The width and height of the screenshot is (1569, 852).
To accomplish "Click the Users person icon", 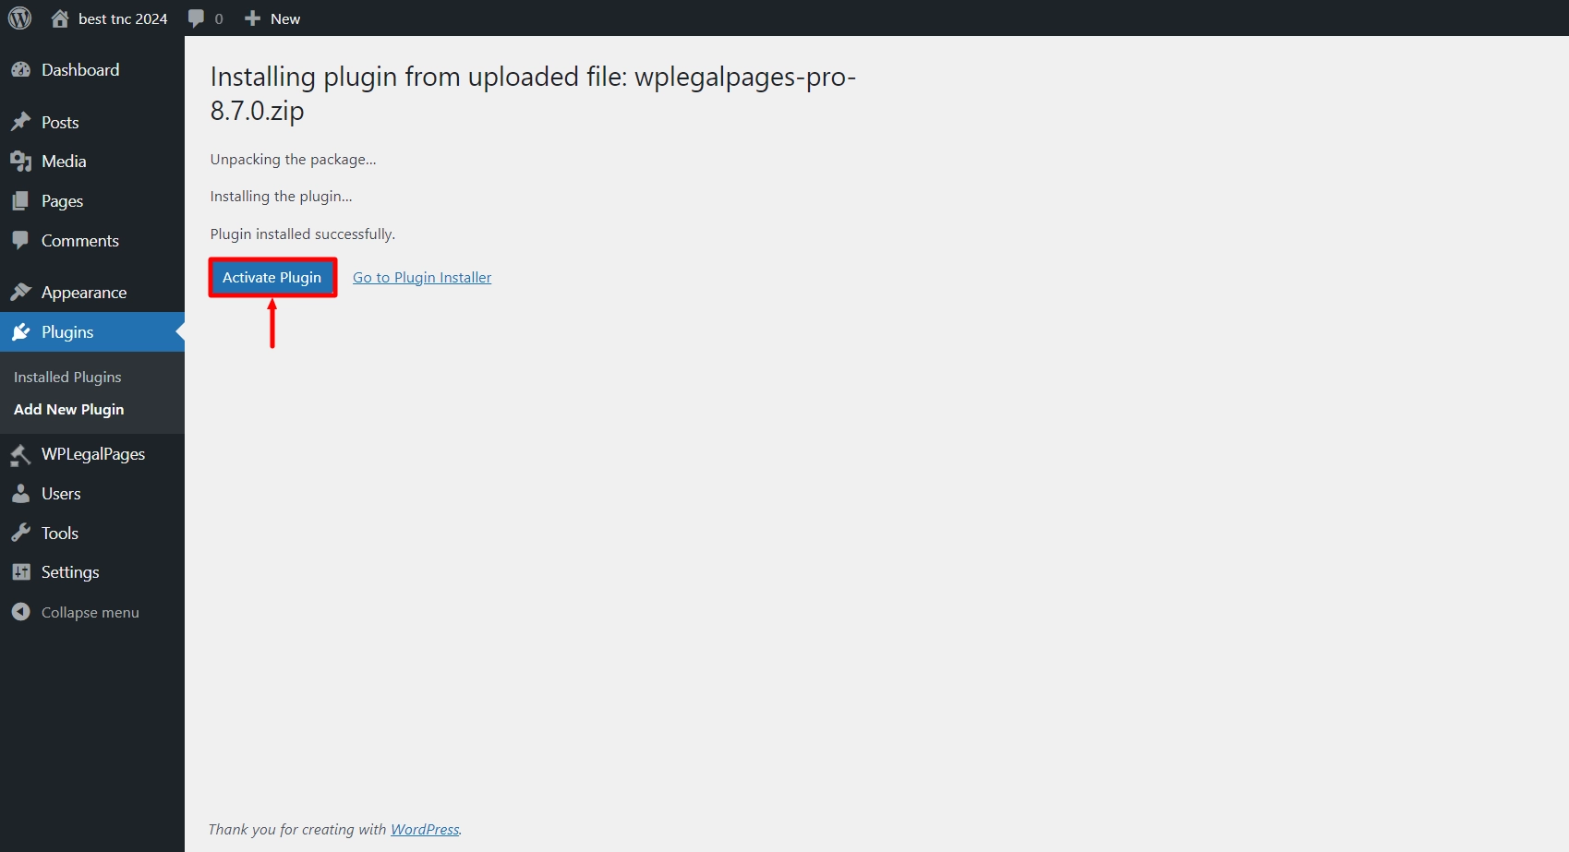I will click(x=22, y=493).
